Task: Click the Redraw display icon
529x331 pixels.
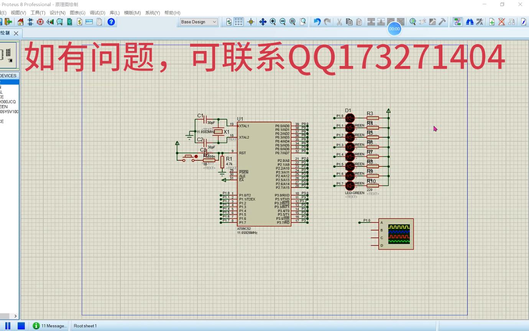Action: click(229, 22)
